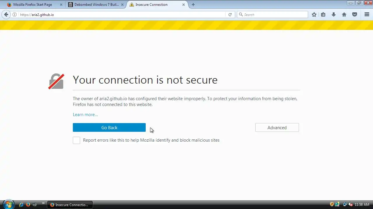This screenshot has height=209, width=373.
Task: Launch Firefox from quick launch
Action: pos(28,205)
